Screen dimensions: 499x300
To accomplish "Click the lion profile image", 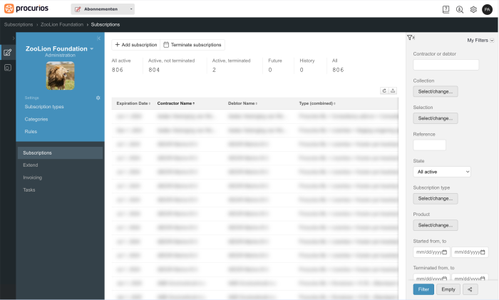I will tap(60, 76).
